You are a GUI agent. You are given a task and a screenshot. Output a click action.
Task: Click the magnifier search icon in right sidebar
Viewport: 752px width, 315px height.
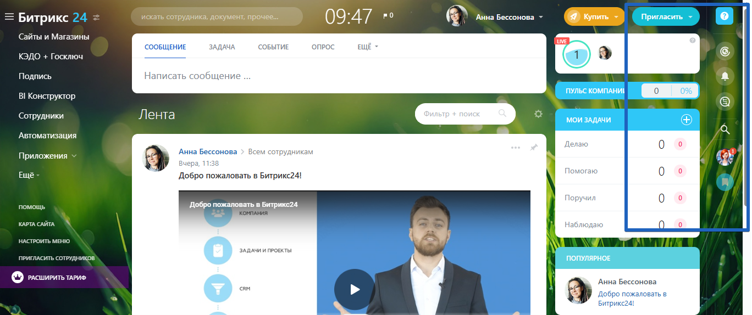pyautogui.click(x=725, y=130)
